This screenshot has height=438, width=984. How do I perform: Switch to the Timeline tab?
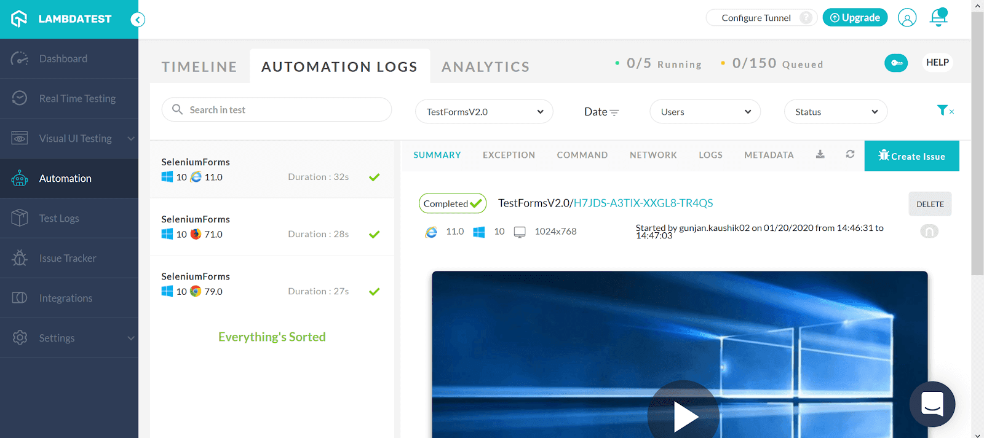tap(199, 66)
